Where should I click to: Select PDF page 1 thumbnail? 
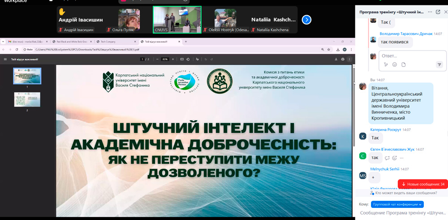[27, 76]
